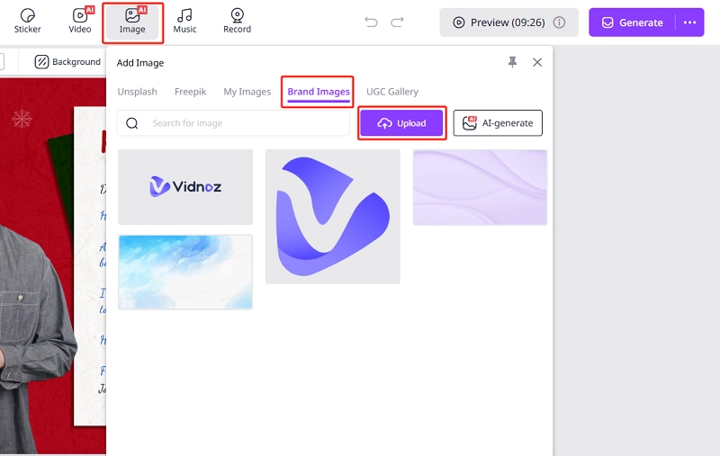Image resolution: width=720 pixels, height=456 pixels.
Task: Click the Preview info icon
Action: tap(559, 22)
